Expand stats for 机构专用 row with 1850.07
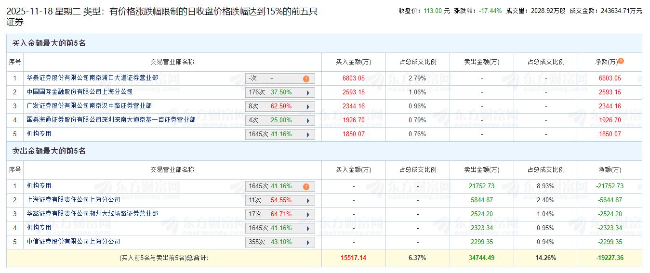650x273 pixels. [x=307, y=134]
